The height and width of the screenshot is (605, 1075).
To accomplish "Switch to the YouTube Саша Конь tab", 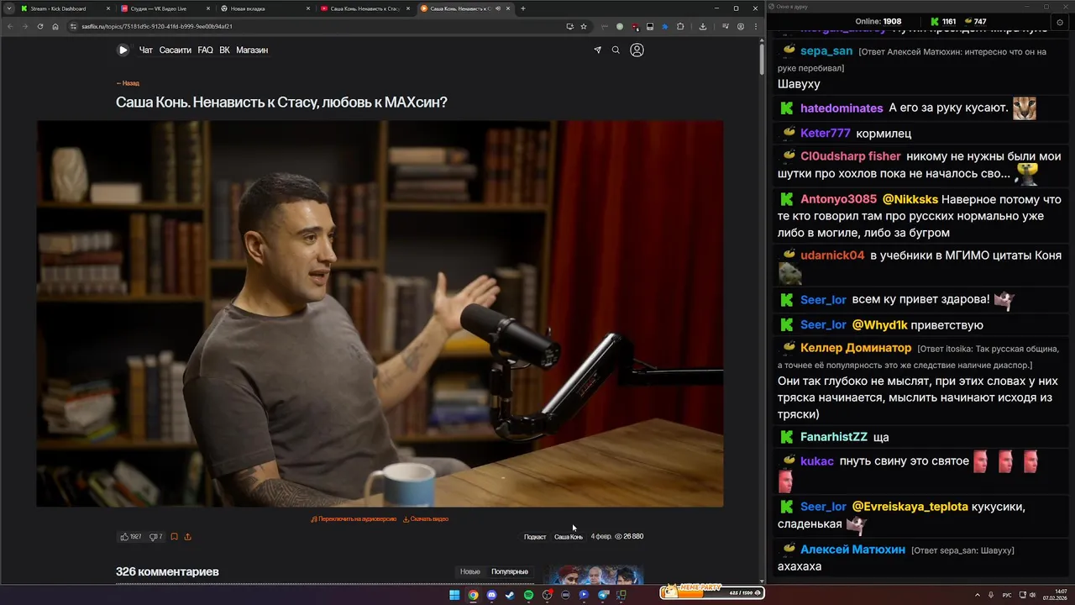I will (365, 8).
